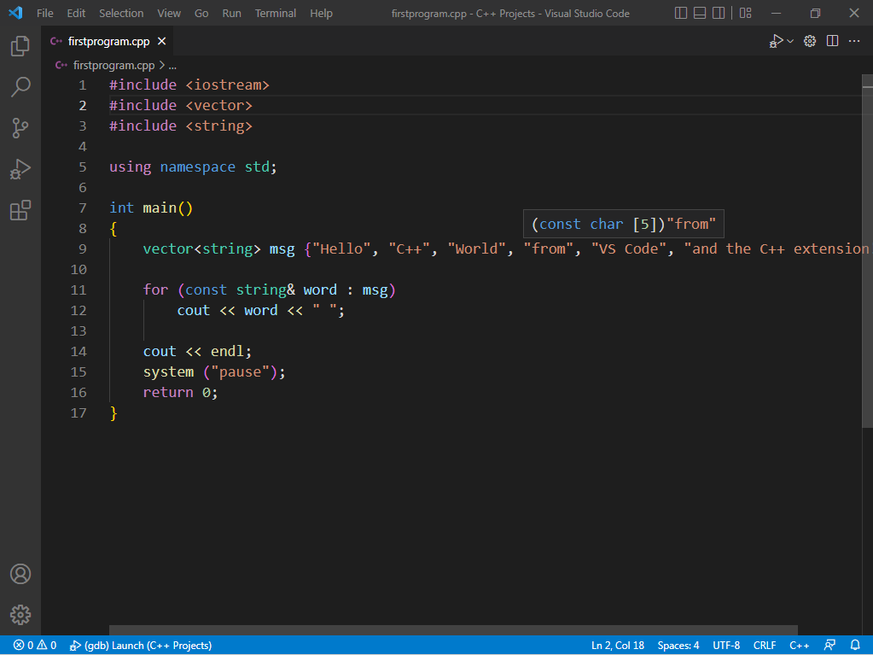Click the return 0; statement
Viewport: 873px width, 655px height.
(180, 393)
